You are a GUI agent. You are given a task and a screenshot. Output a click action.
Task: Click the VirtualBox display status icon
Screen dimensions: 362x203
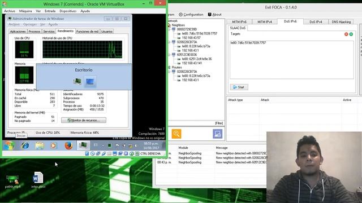[x=115, y=153]
